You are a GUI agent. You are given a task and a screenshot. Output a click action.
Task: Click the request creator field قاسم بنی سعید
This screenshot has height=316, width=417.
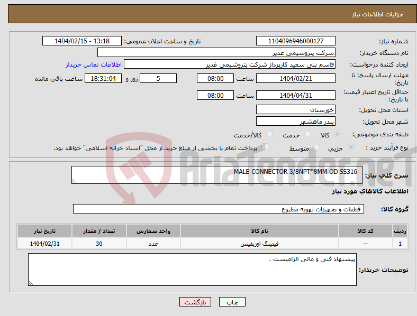click(230, 64)
